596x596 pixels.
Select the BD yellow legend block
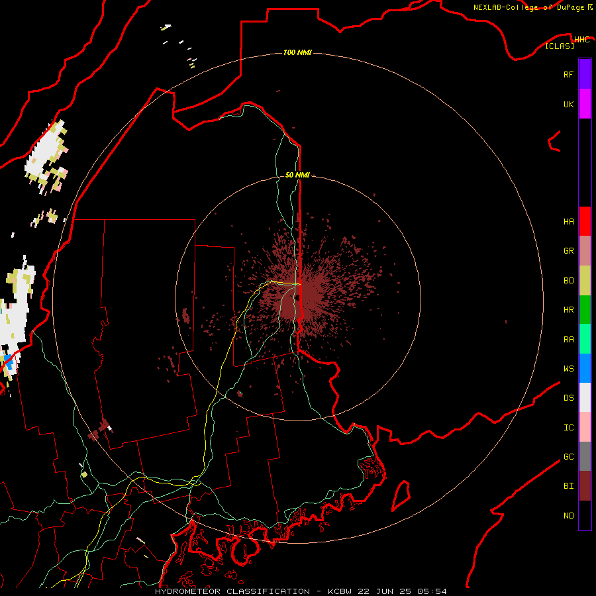click(x=585, y=281)
